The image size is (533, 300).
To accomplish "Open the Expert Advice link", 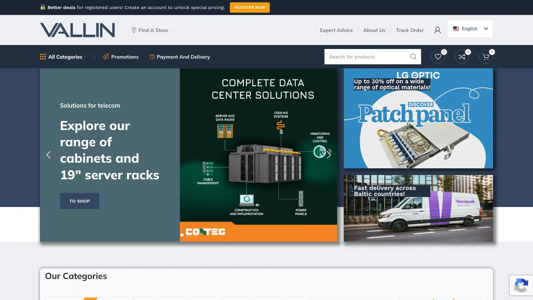I will pyautogui.click(x=336, y=30).
